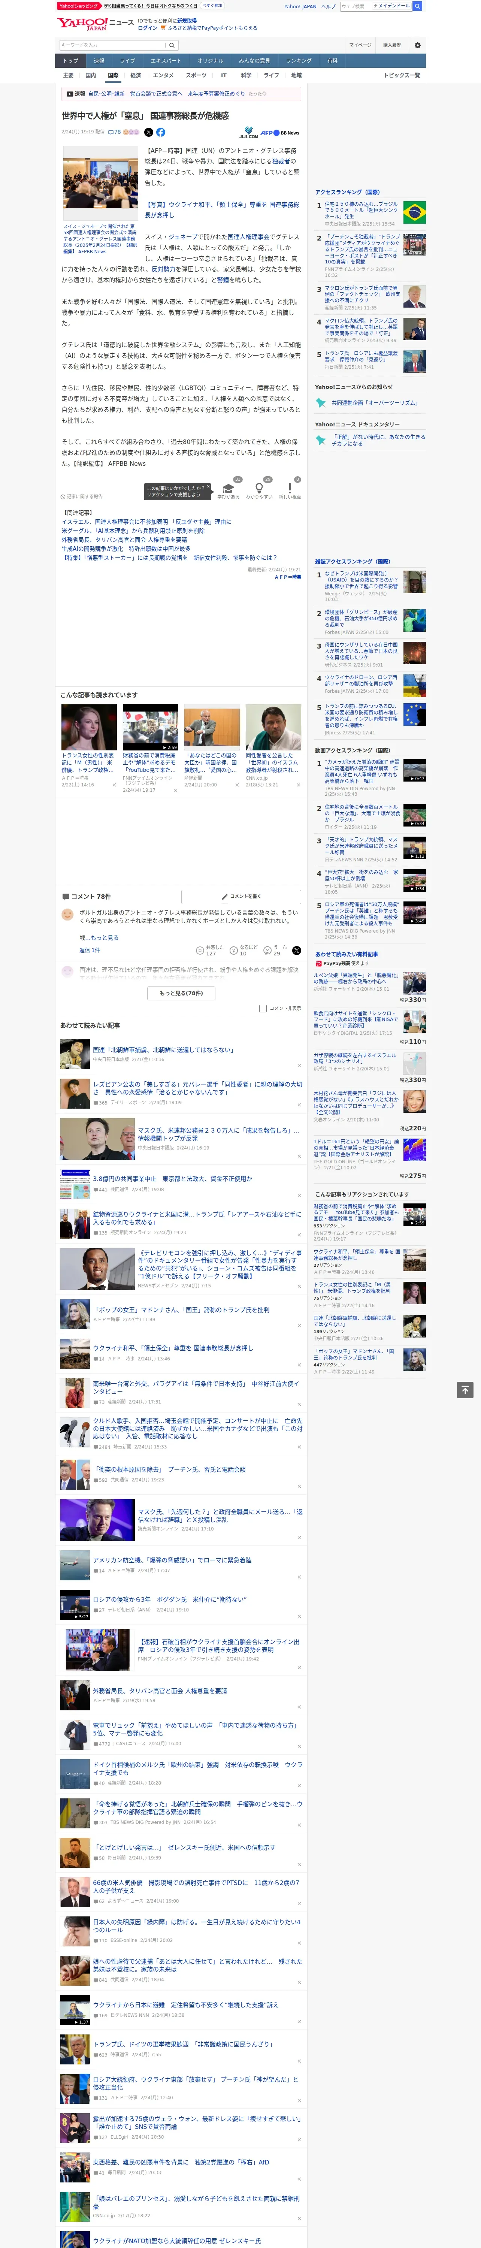Image resolution: width=481 pixels, height=2248 pixels.
Task: Open the ウクライナ和平、「領土保全」尊重を photo link
Action: [222, 210]
